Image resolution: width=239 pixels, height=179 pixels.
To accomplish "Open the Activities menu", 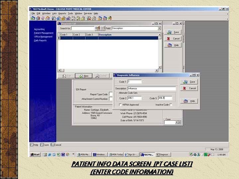I will [46, 13].
